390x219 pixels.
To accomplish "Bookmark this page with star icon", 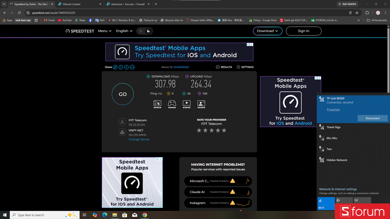I will (x=357, y=13).
